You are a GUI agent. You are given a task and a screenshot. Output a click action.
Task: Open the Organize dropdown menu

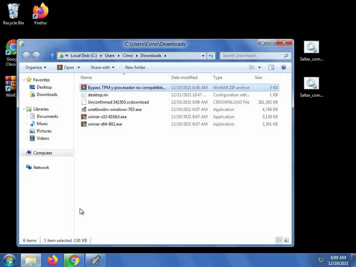(36, 67)
